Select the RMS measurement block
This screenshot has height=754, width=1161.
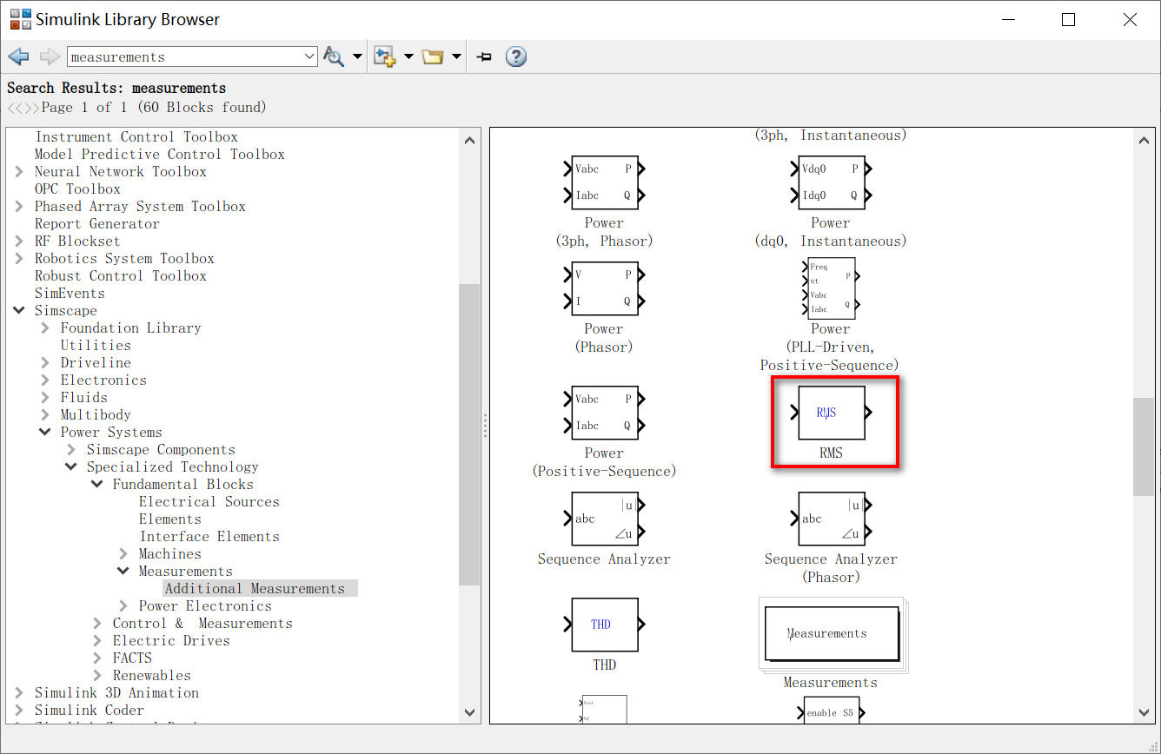pos(833,413)
